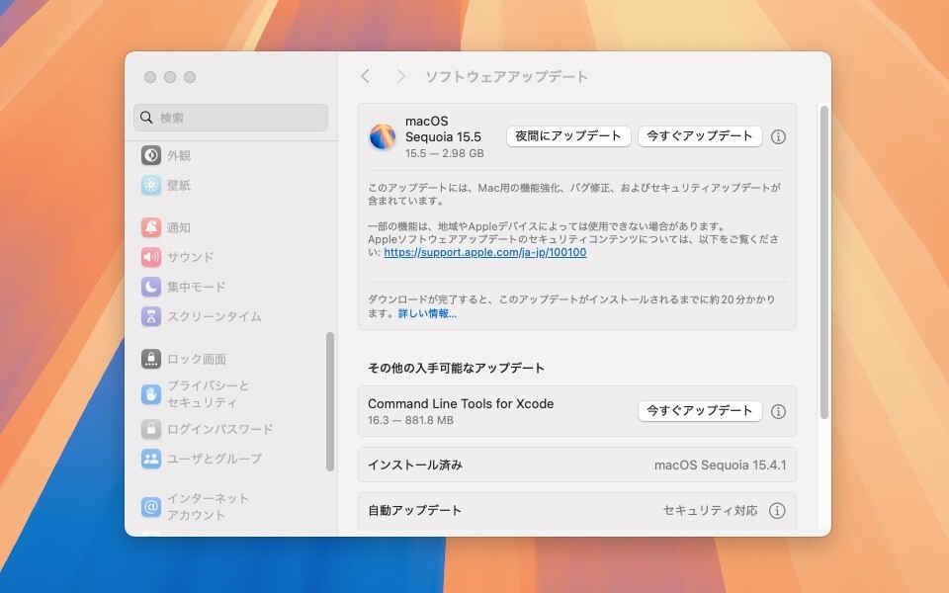This screenshot has height=593, width=949.
Task: Click 今すぐアップデート for macOS Sequoia 15.5
Action: click(x=700, y=136)
